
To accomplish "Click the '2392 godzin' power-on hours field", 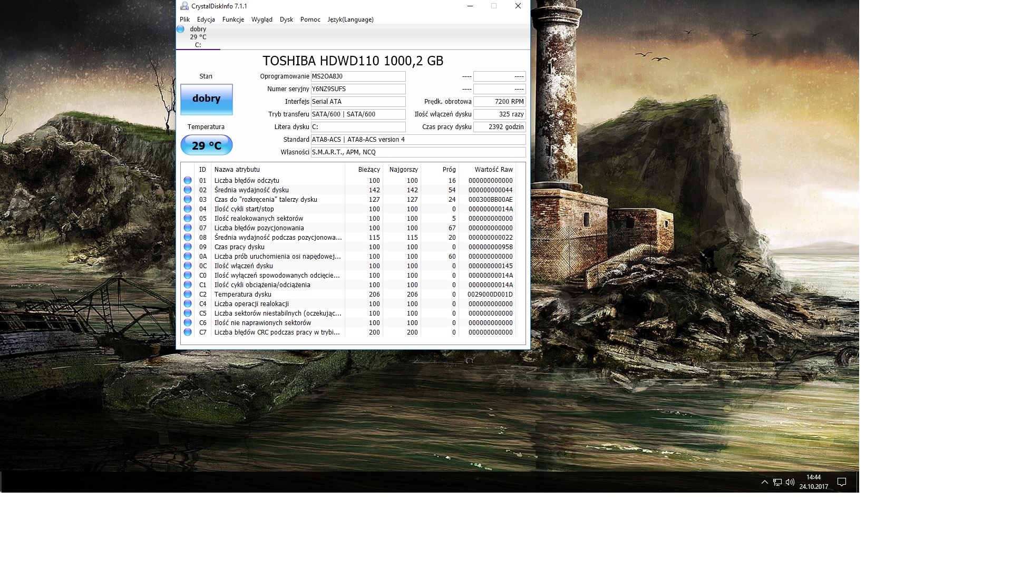I will [x=499, y=127].
